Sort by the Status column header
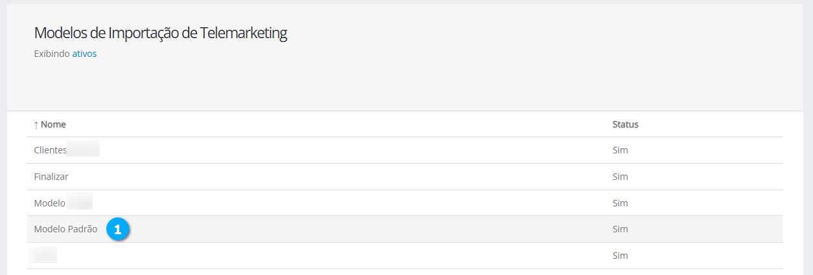The height and width of the screenshot is (275, 813). tap(625, 124)
